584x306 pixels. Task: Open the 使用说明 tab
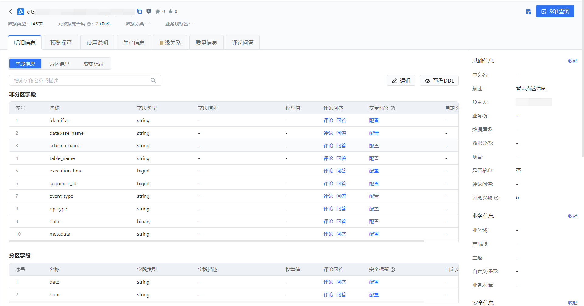(x=97, y=42)
